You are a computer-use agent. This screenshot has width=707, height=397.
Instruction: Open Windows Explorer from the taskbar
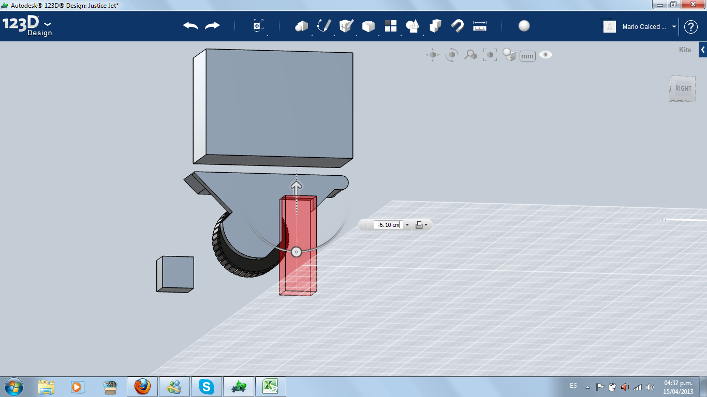pos(46,387)
